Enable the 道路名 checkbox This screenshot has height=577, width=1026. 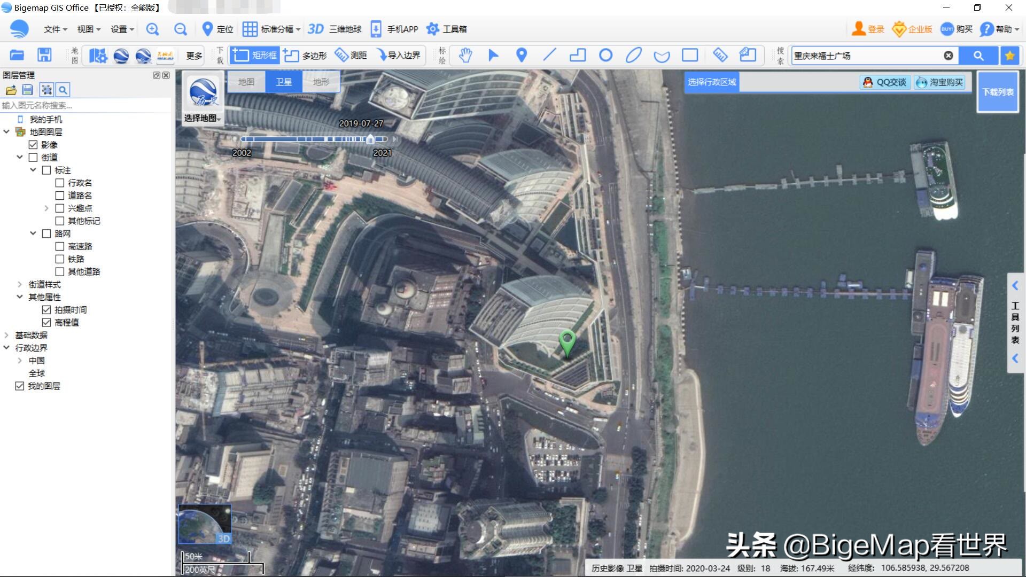pyautogui.click(x=60, y=196)
